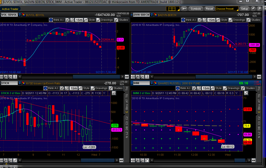Open the Choose Preset dropdown
Screen dimensions: 266x168
[x=226, y=9]
